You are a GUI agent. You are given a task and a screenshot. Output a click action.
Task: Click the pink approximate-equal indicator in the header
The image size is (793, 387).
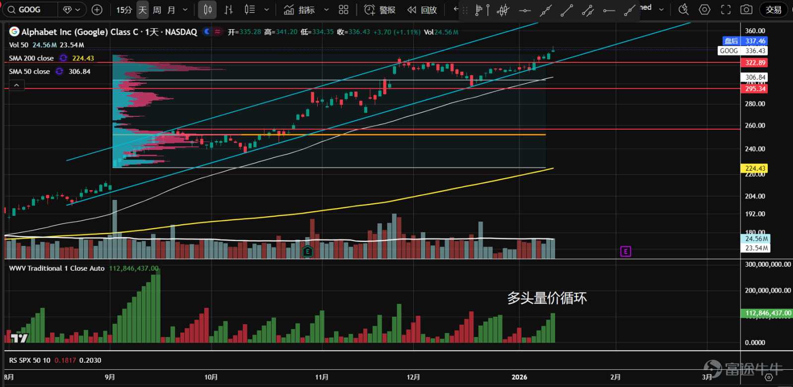[x=218, y=32]
